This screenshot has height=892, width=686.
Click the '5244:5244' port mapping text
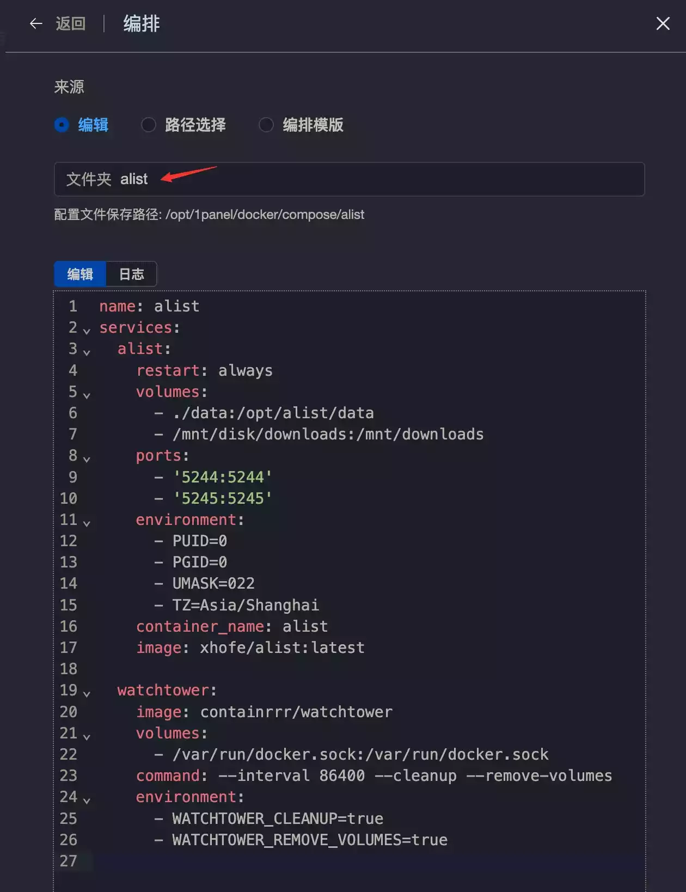(x=222, y=477)
